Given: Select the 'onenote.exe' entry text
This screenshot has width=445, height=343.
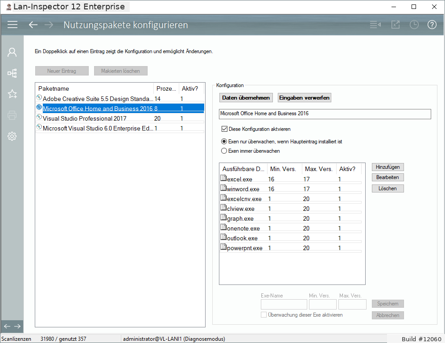Looking at the screenshot, I should click(x=243, y=229).
